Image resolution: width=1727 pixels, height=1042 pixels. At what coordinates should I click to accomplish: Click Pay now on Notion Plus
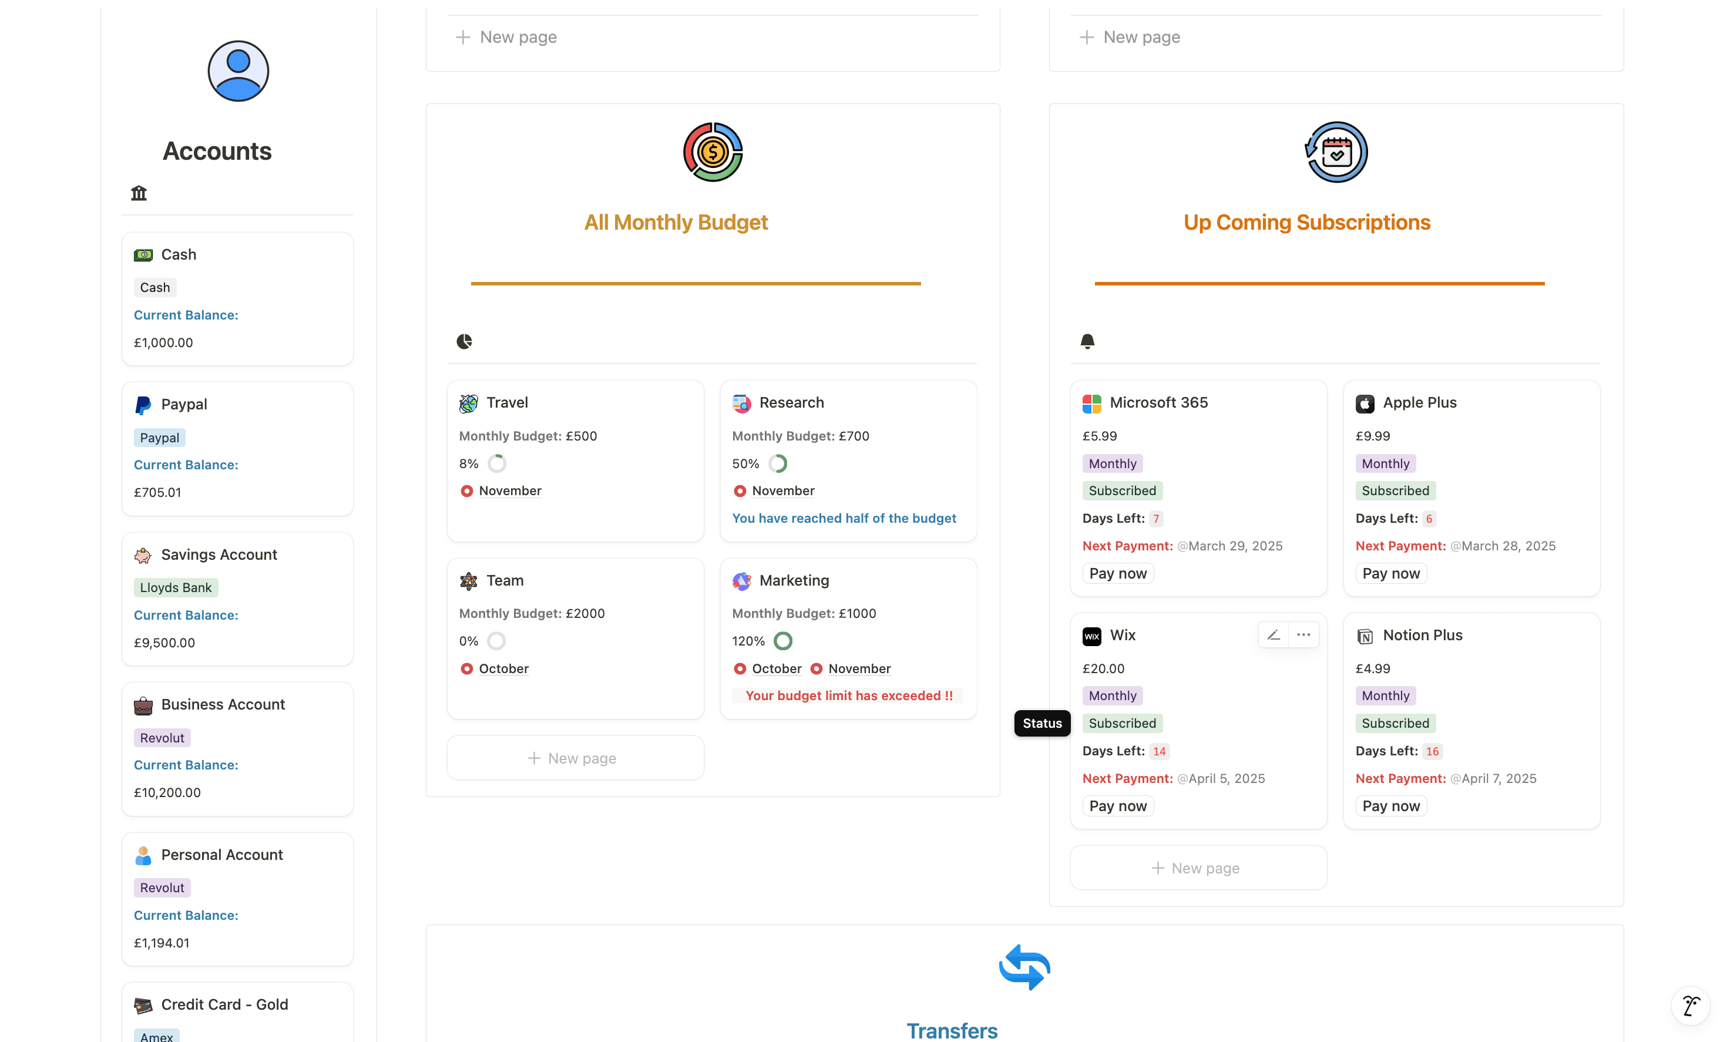click(1390, 806)
